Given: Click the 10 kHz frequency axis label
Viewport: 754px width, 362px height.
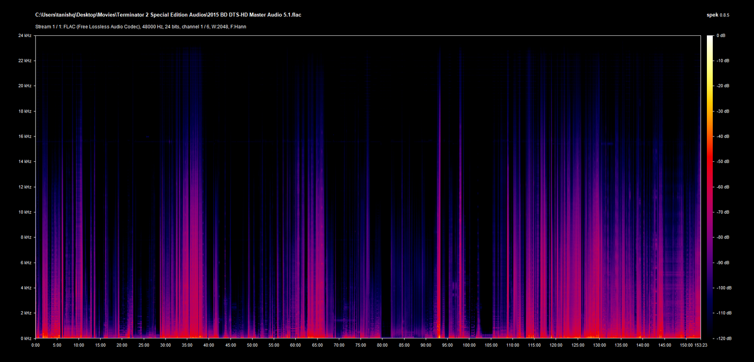Looking at the screenshot, I should (x=25, y=212).
